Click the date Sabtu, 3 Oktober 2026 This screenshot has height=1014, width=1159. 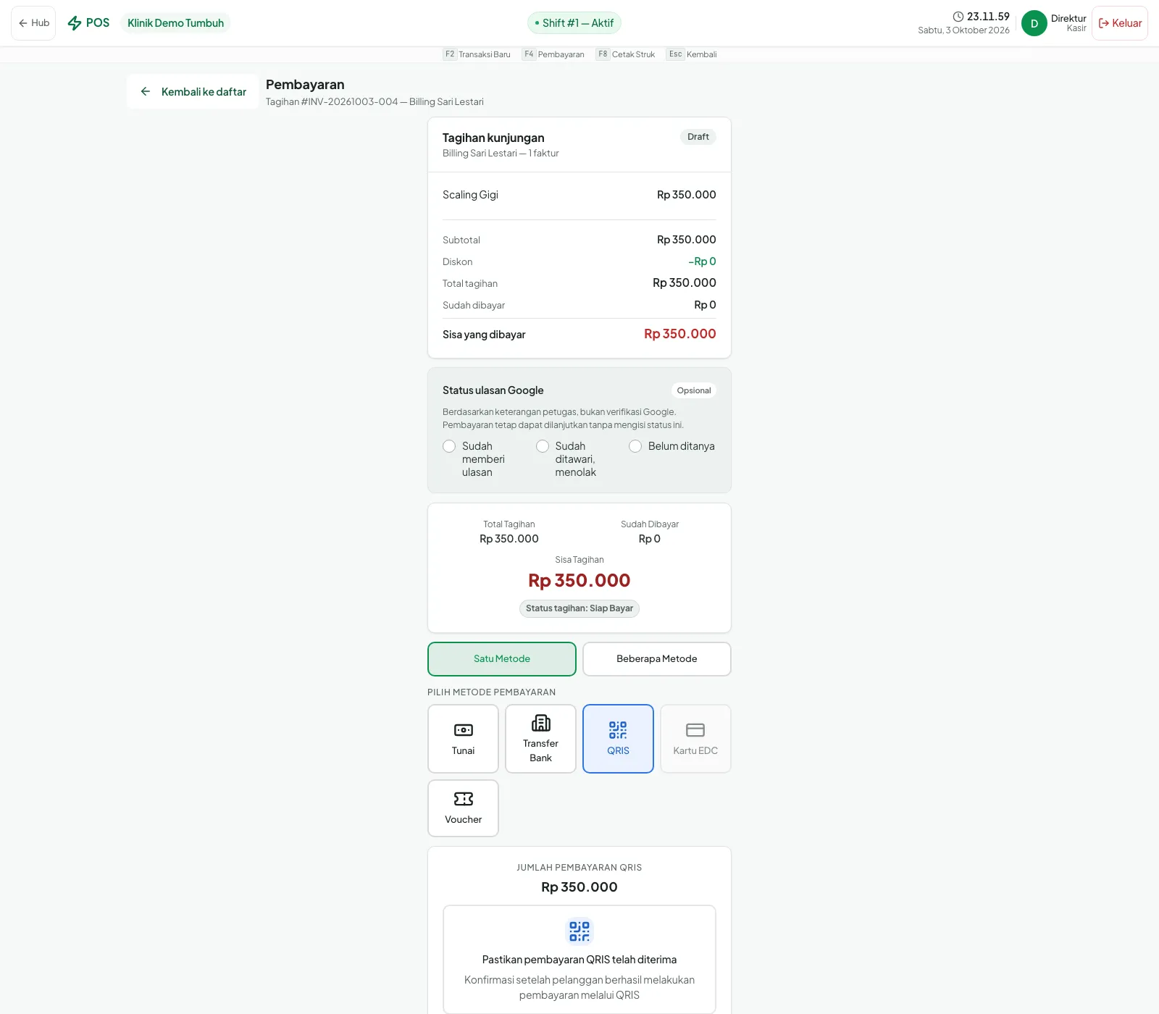click(963, 30)
